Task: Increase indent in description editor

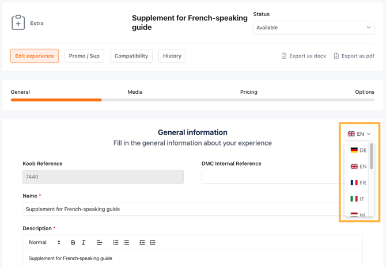Action: (153, 242)
